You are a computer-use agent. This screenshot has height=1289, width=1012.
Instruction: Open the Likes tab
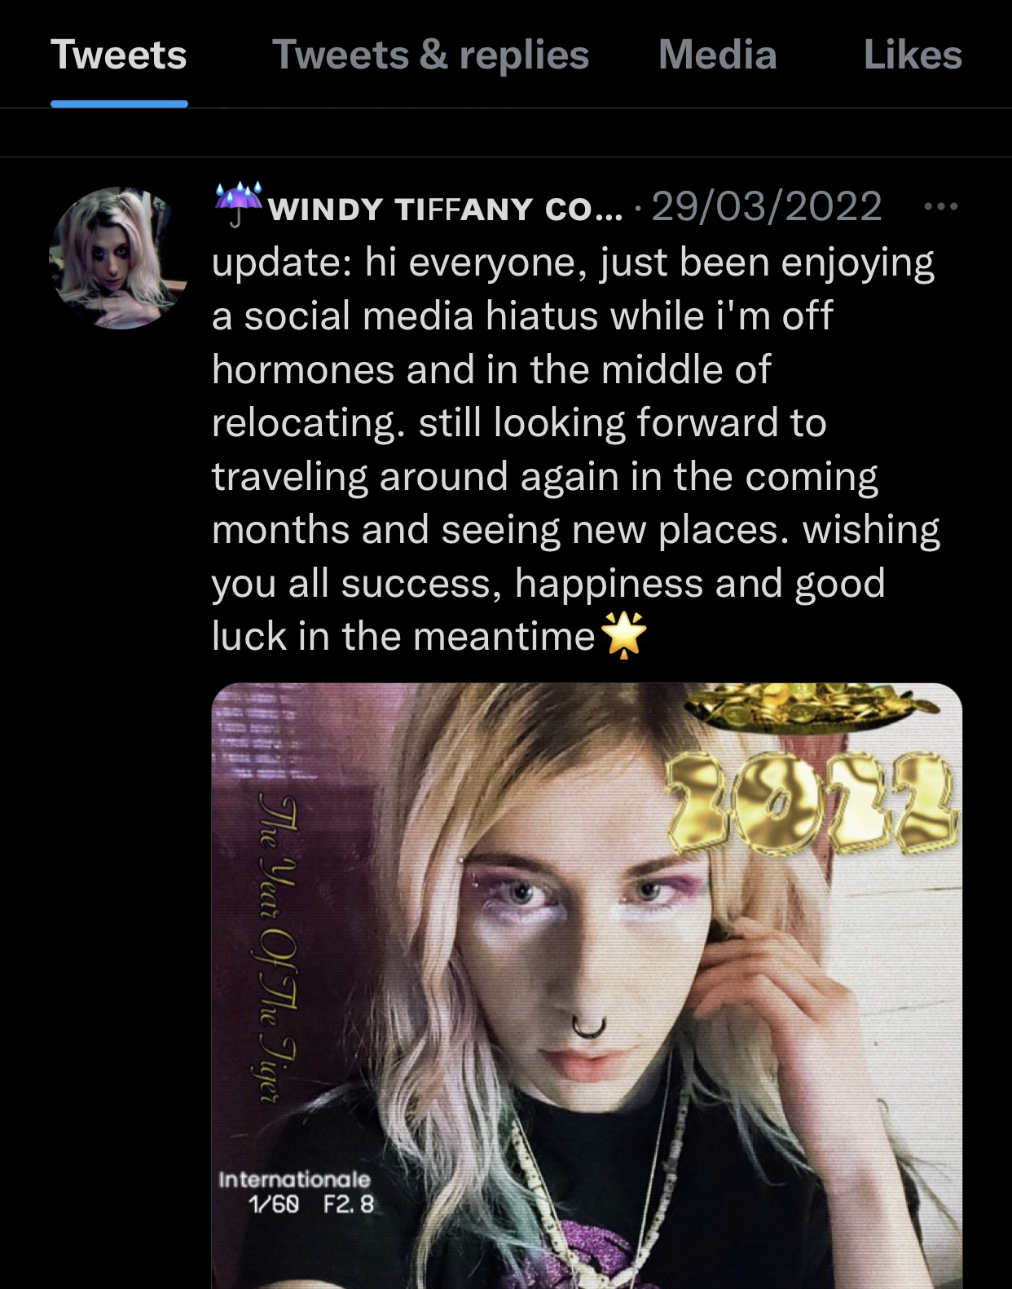(x=913, y=55)
